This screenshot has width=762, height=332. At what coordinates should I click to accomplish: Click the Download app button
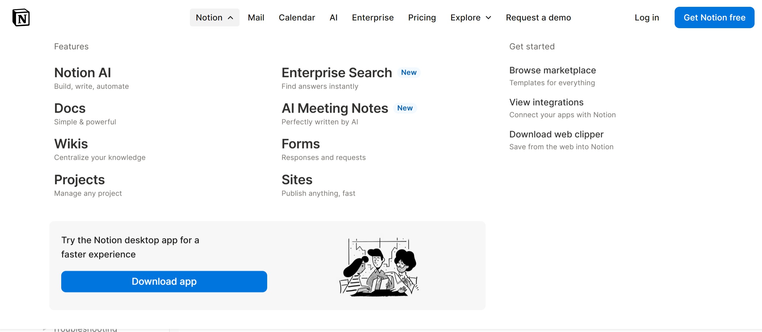164,281
